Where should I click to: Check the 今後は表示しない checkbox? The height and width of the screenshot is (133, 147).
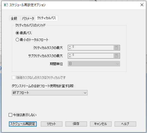(x=11, y=115)
